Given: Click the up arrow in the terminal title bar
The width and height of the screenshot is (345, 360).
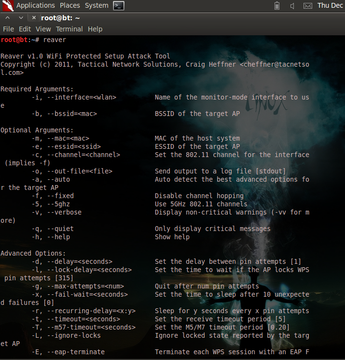Looking at the screenshot, I should pos(8,18).
